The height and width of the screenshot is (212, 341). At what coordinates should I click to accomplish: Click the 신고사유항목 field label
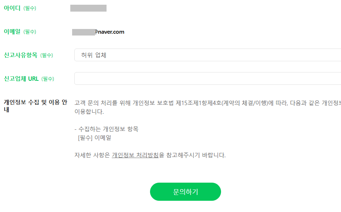[x=21, y=55]
